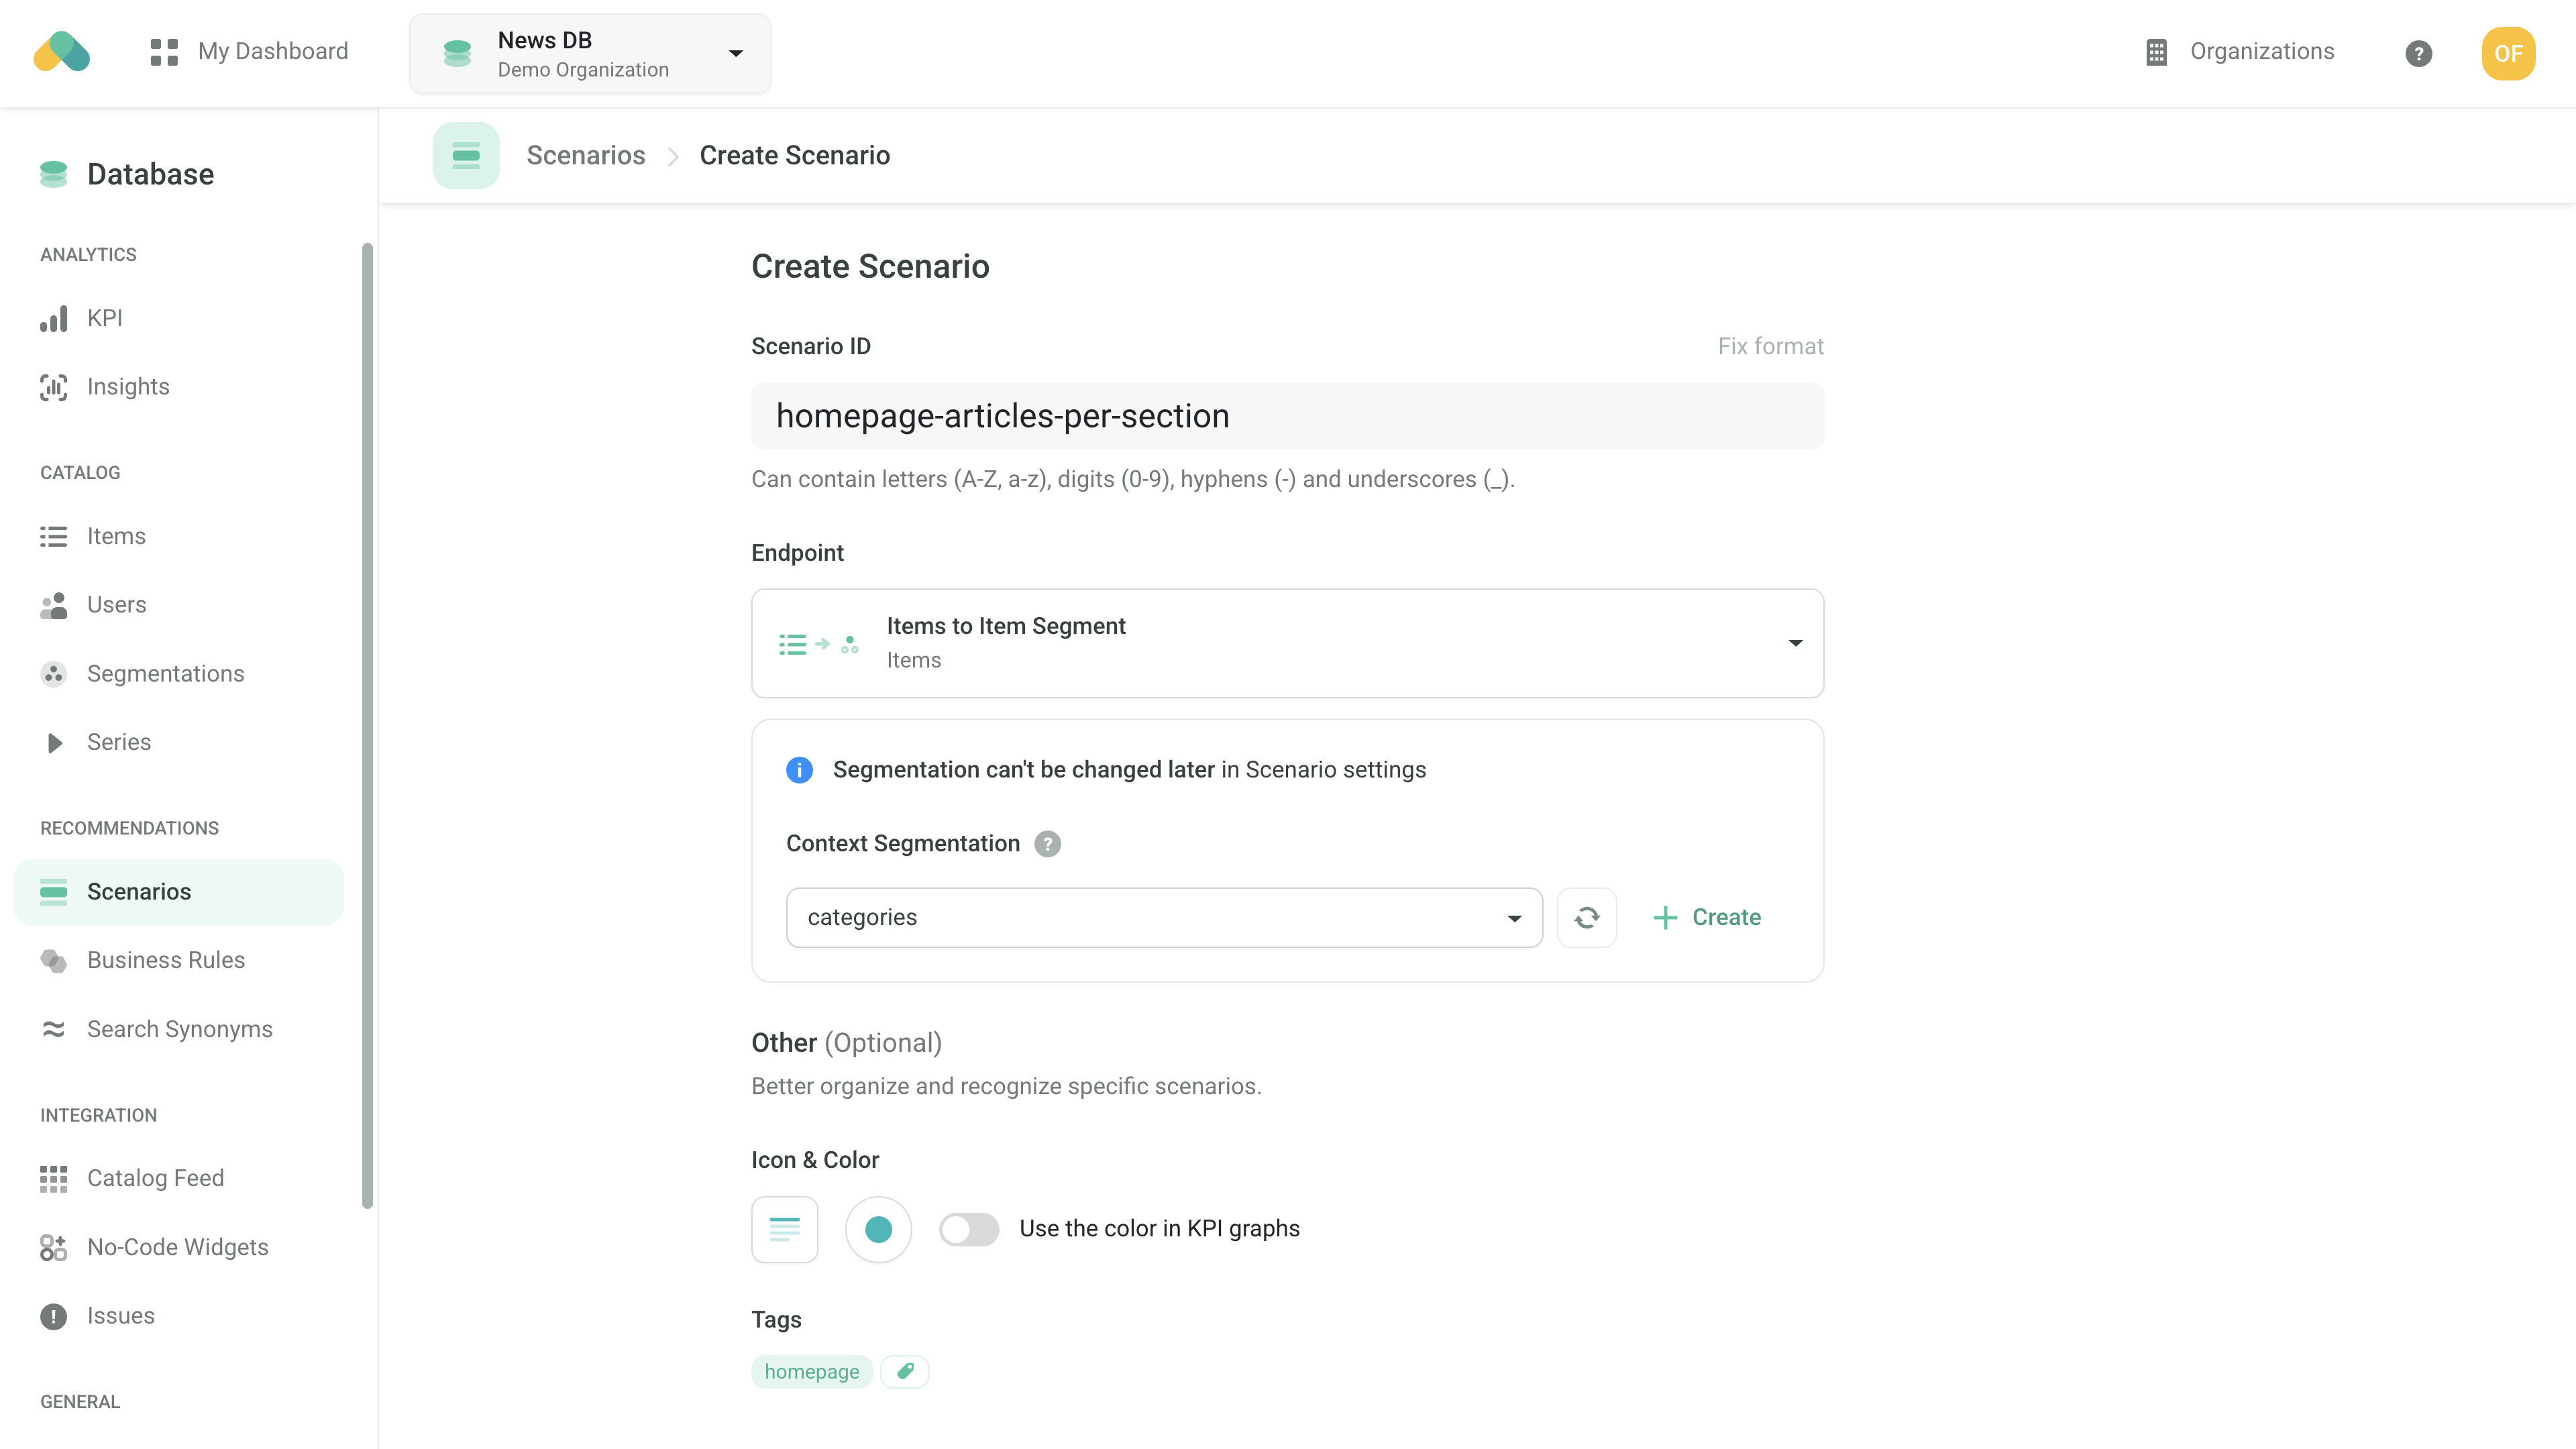Go to KPI in sidebar

178,318
